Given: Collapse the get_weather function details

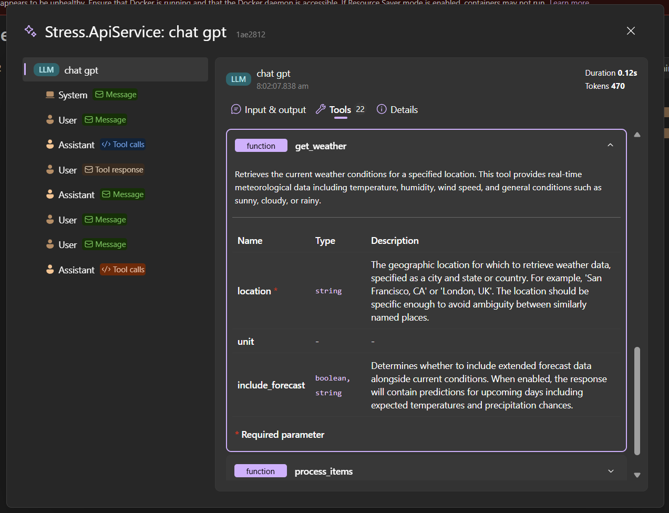Looking at the screenshot, I should (x=610, y=145).
